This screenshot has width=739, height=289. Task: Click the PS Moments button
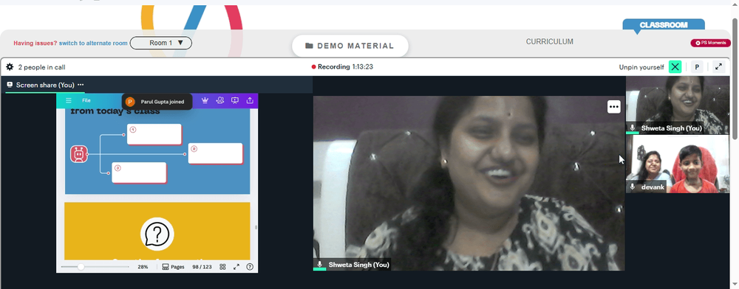point(711,43)
